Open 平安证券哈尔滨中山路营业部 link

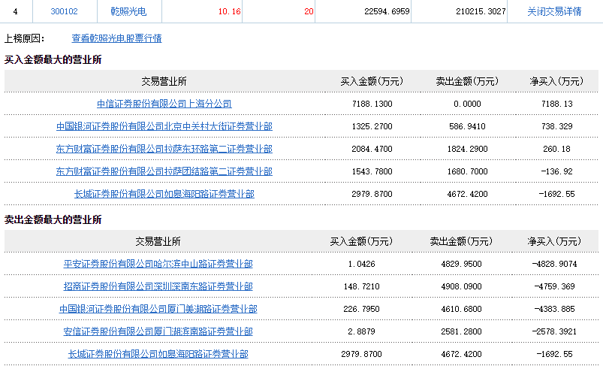tap(158, 264)
